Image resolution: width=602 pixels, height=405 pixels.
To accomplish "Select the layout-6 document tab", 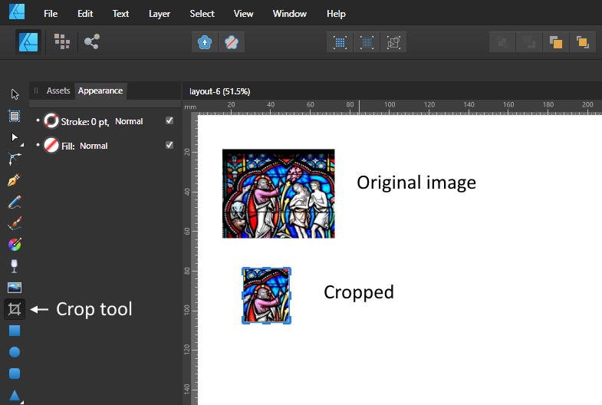I will pyautogui.click(x=219, y=91).
